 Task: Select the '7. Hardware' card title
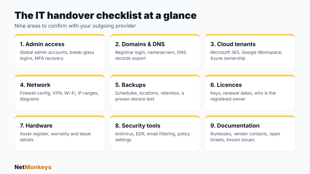pos(36,126)
